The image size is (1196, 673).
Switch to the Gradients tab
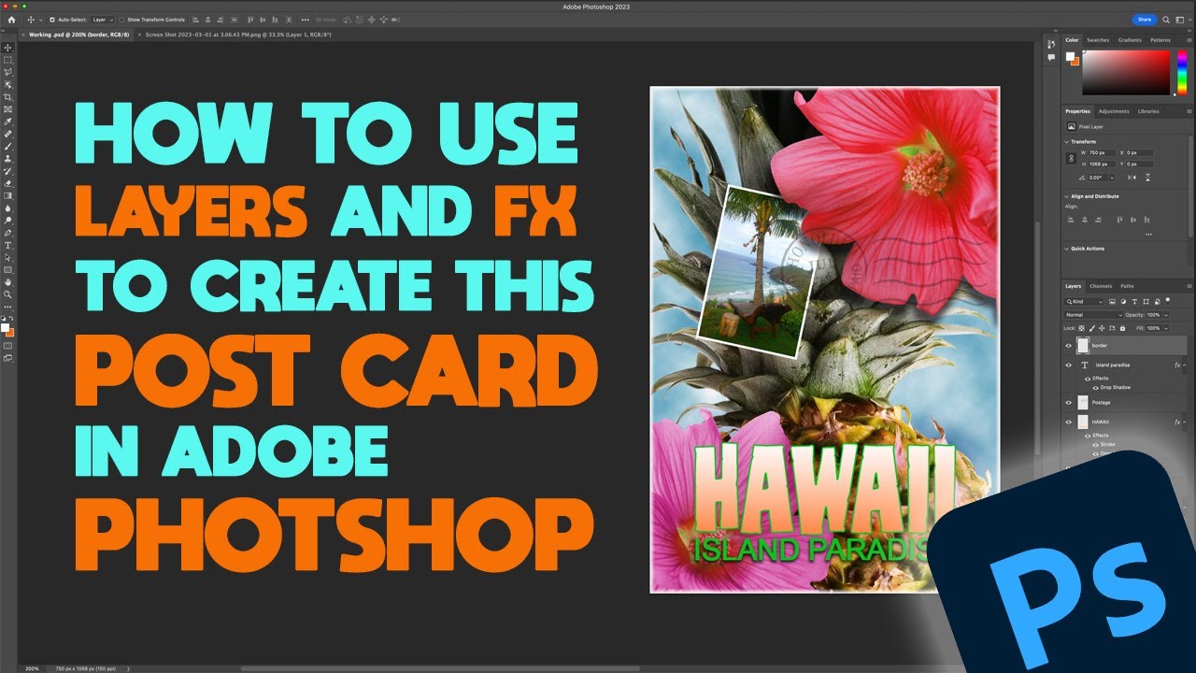tap(1130, 40)
